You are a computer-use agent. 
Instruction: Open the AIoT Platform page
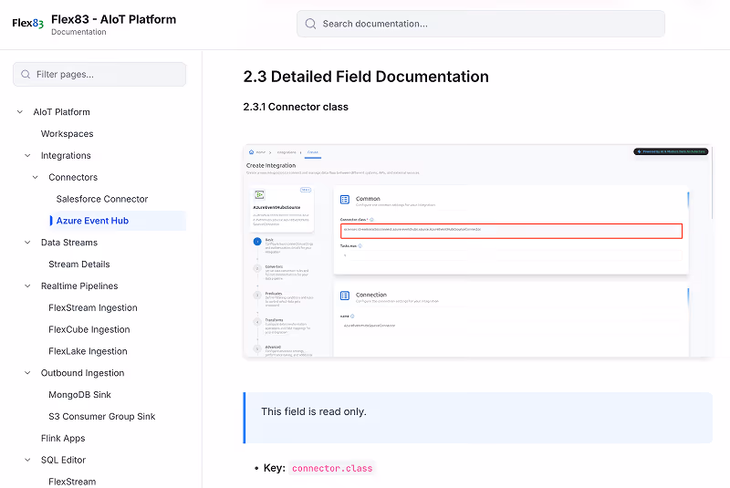pos(61,112)
